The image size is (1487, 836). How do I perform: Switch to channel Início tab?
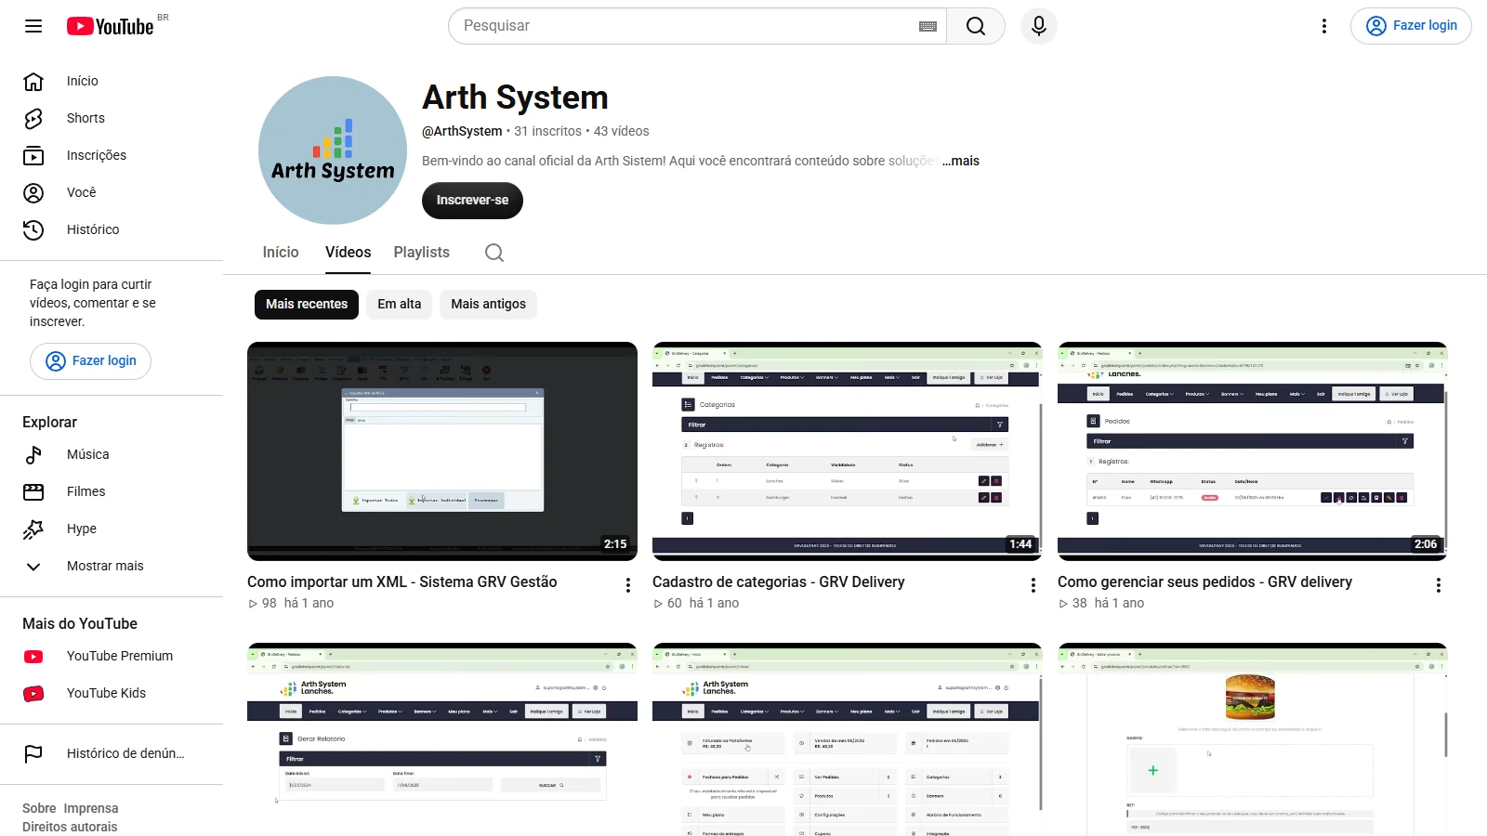(x=281, y=253)
